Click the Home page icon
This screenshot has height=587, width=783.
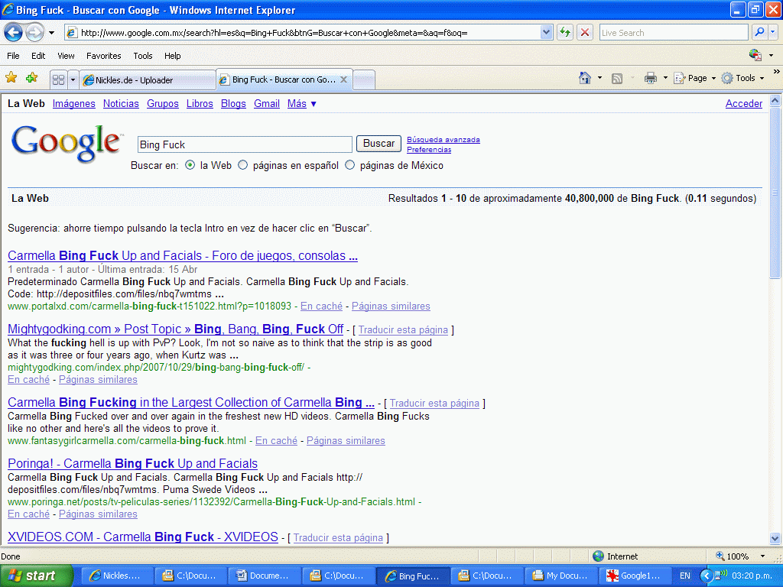click(585, 78)
